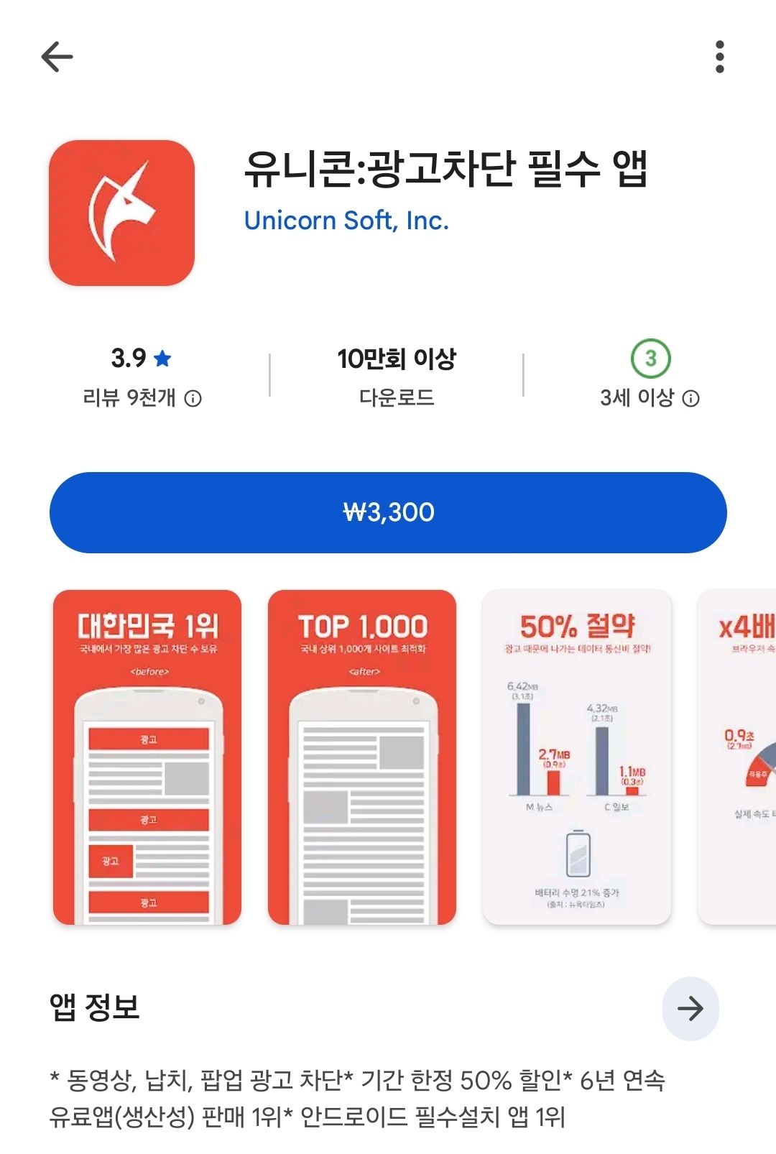Image resolution: width=776 pixels, height=1154 pixels.
Task: Tap the 앱 정보 section heading
Action: (x=94, y=1007)
